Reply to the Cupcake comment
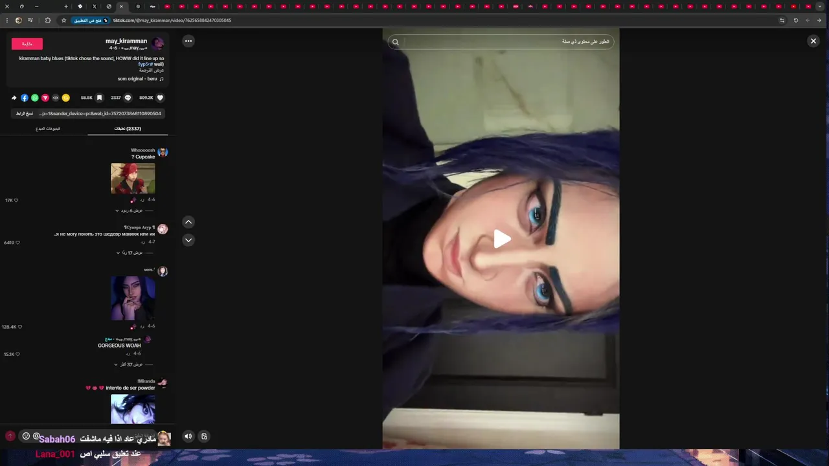Image resolution: width=829 pixels, height=466 pixels. tap(142, 200)
